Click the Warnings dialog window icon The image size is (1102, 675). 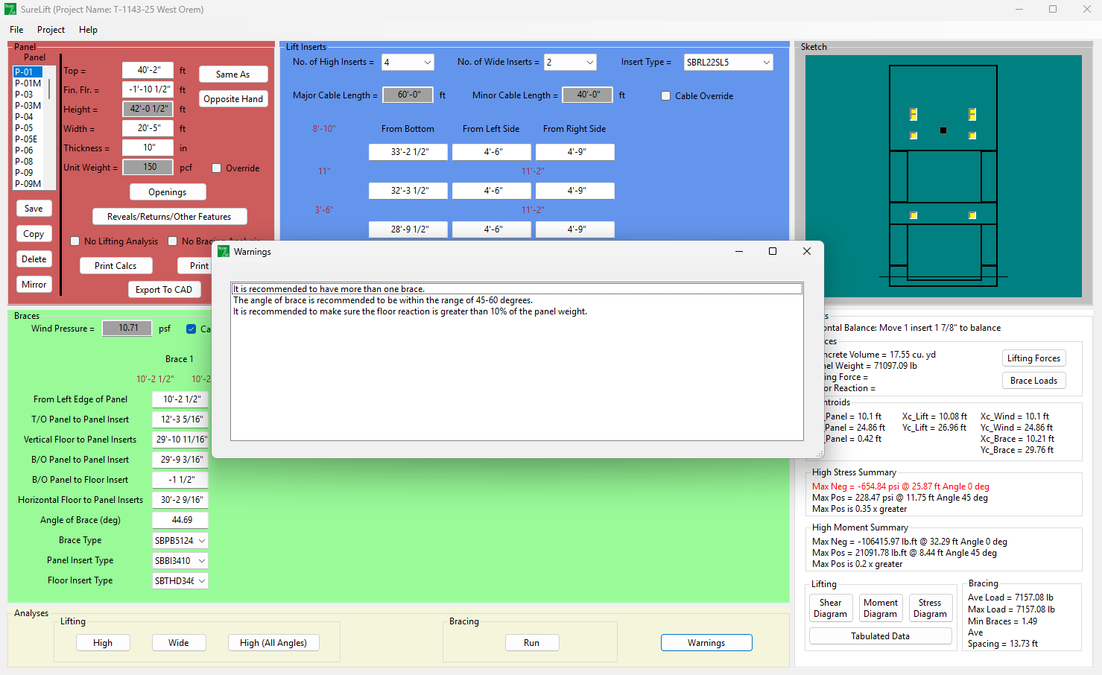[x=224, y=252]
